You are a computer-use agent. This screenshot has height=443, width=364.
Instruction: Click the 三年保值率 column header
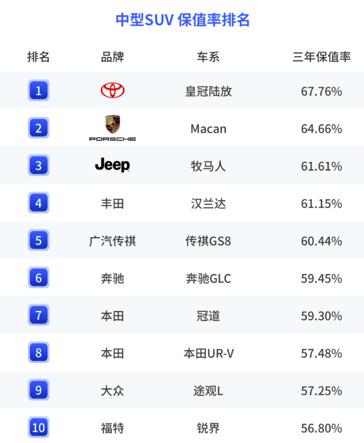click(322, 56)
